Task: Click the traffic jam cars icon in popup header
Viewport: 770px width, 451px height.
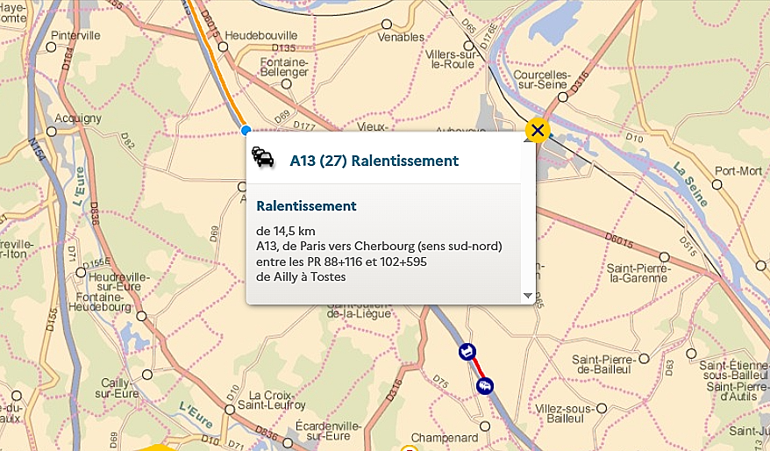Action: [263, 157]
